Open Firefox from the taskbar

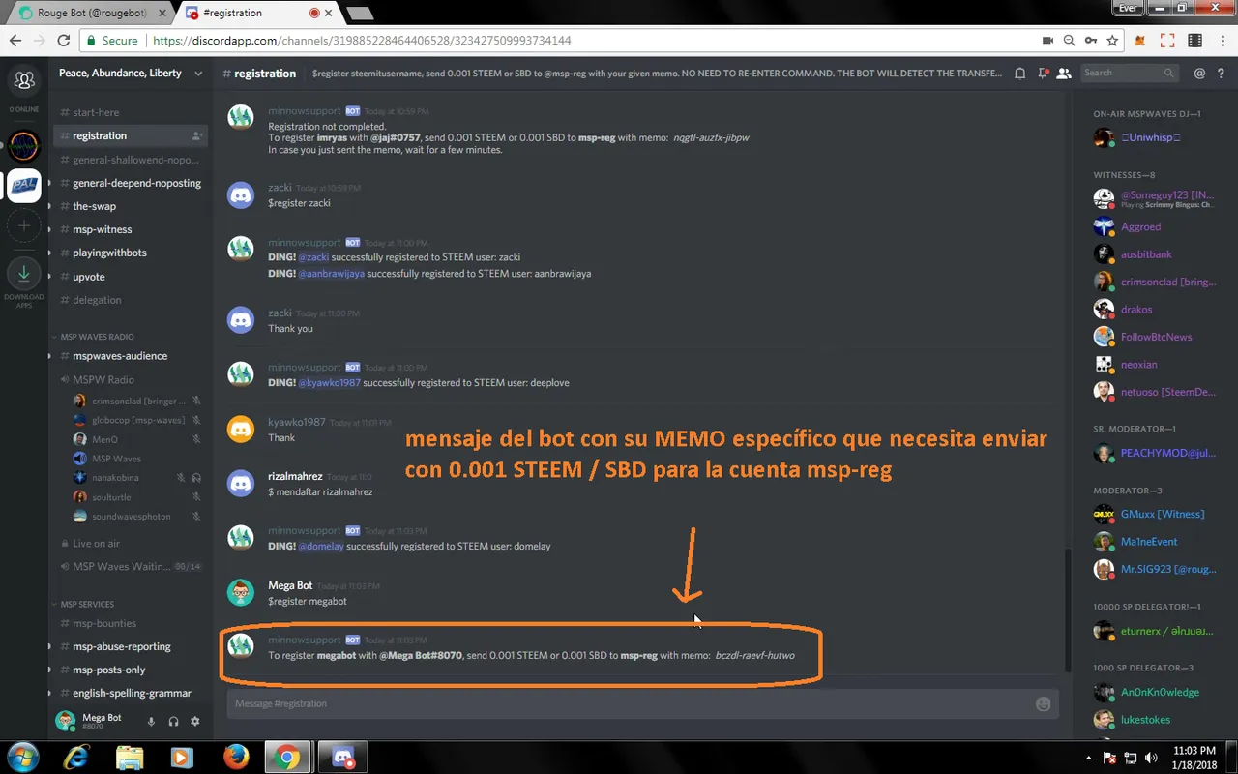234,756
